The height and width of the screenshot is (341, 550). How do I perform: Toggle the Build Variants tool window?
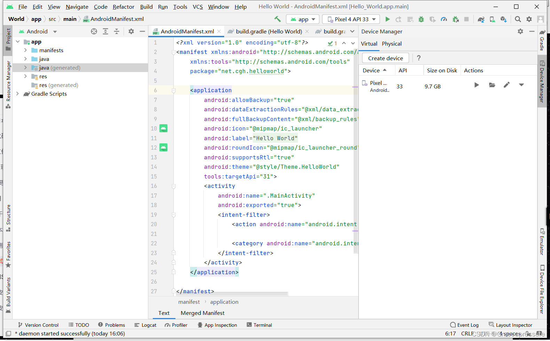(8, 295)
